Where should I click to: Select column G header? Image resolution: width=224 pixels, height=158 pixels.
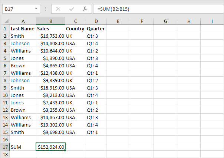(165, 21)
